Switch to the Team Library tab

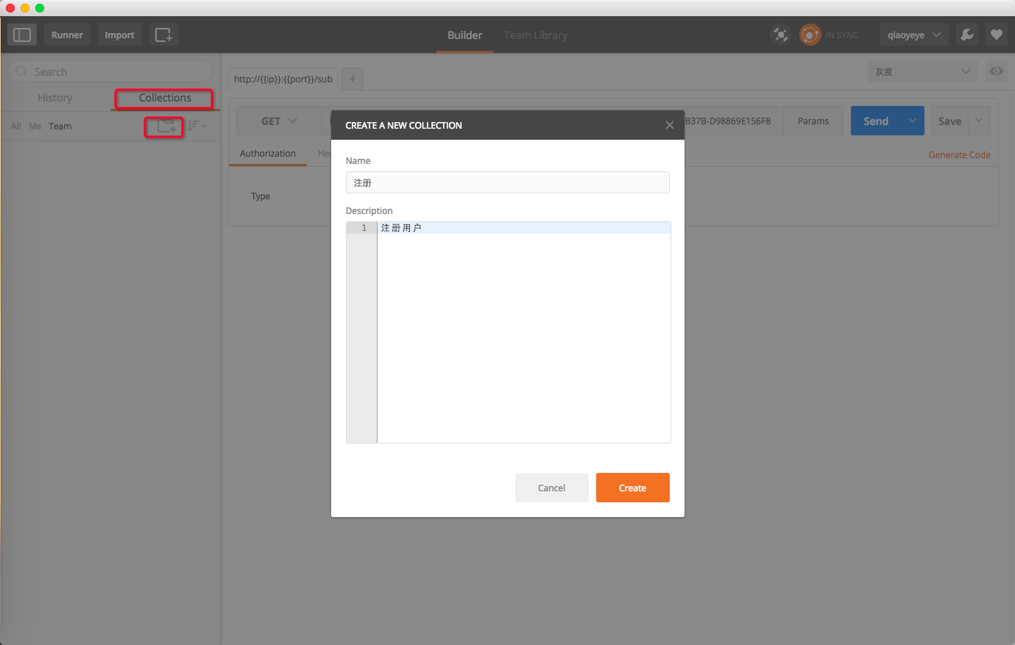(535, 35)
